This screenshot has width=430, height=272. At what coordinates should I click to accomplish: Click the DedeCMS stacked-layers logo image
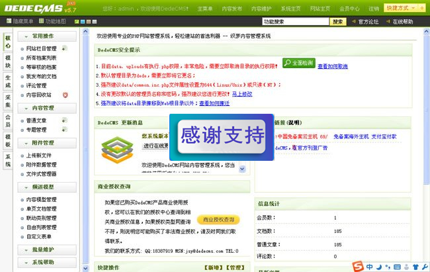[x=117, y=150]
